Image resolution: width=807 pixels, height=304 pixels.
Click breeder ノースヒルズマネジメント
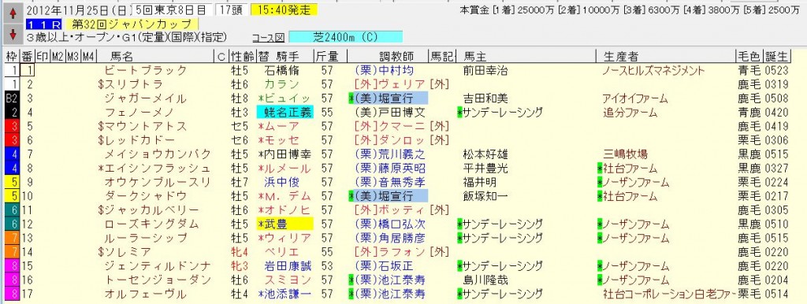pyautogui.click(x=653, y=70)
